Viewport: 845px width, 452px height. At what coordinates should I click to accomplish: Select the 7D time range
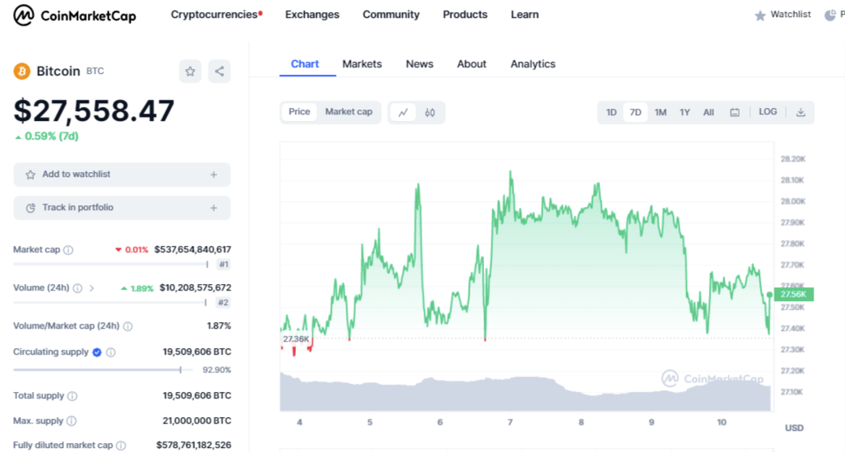(635, 113)
